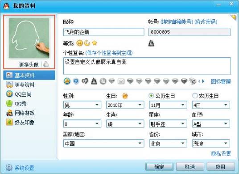
Task: Click the chalkboard avatar picture
Action: [x=29, y=38]
